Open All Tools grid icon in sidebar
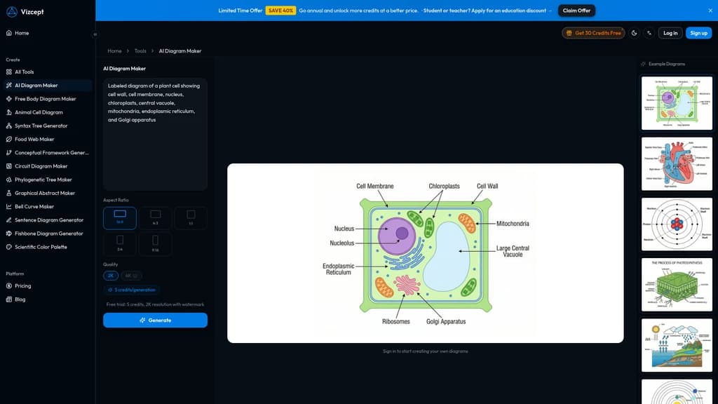 [8, 72]
